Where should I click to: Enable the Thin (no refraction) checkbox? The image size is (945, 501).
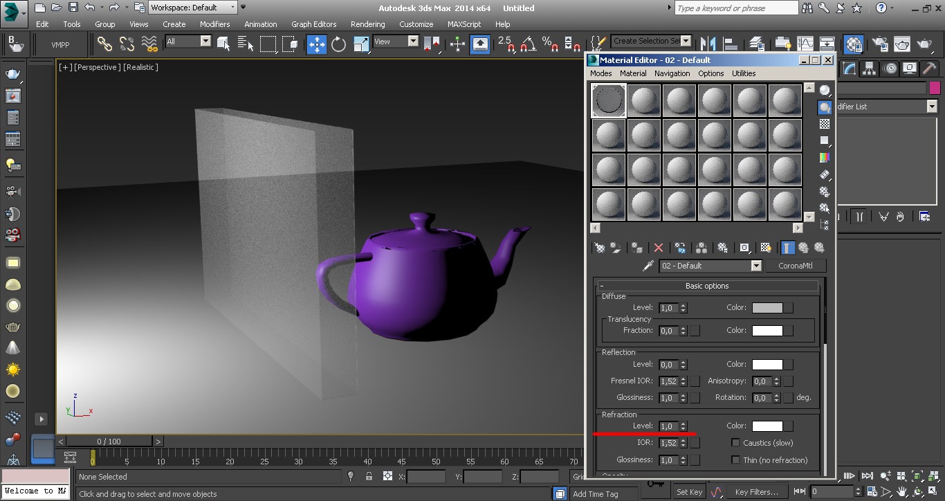pyautogui.click(x=736, y=460)
